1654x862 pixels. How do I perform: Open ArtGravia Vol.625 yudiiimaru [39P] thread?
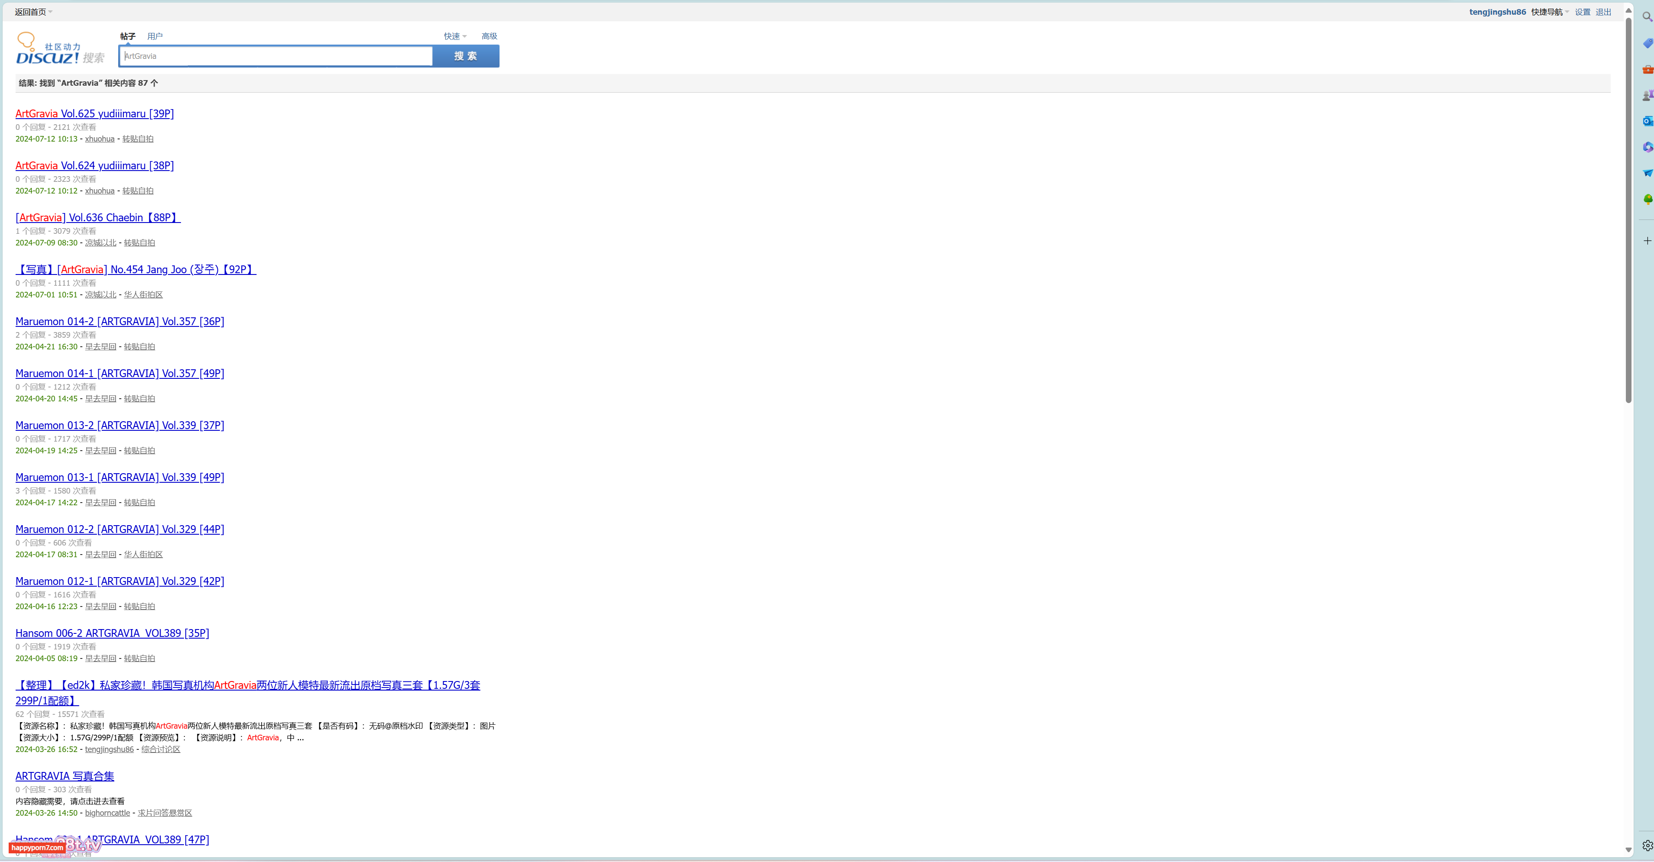pos(94,114)
